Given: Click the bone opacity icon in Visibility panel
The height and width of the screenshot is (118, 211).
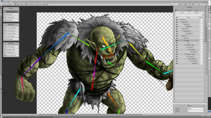Looking at the screenshot, I should (x=176, y=10).
